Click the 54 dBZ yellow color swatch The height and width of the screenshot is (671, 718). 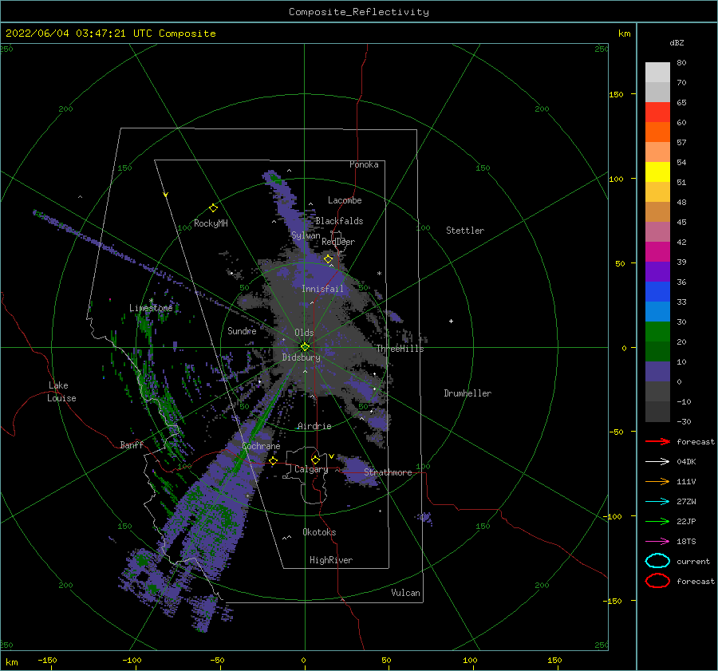[x=657, y=172]
